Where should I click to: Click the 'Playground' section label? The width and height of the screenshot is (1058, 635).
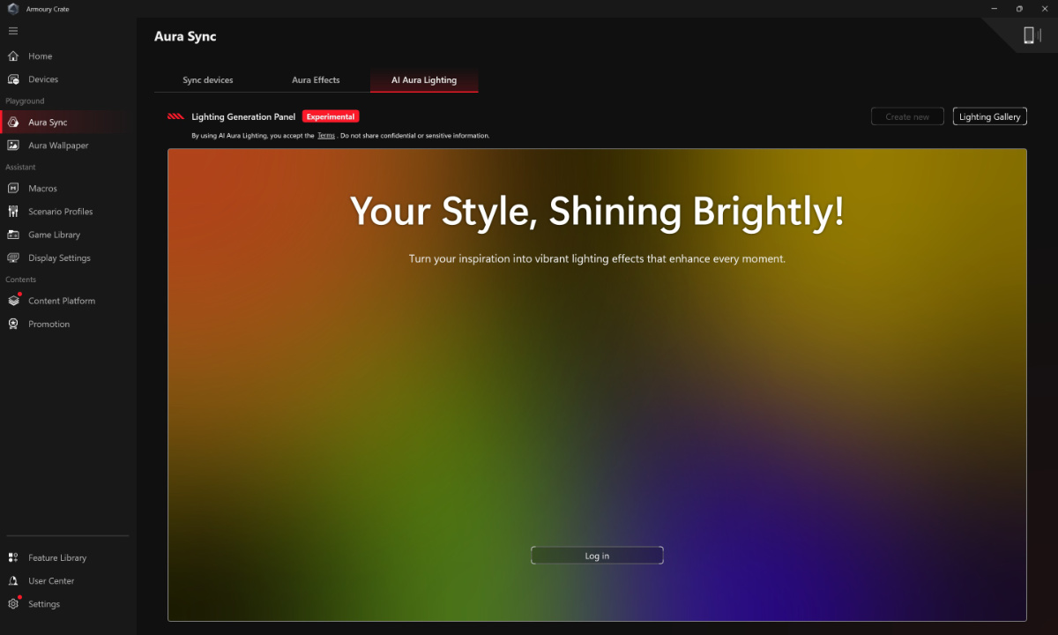coord(25,101)
